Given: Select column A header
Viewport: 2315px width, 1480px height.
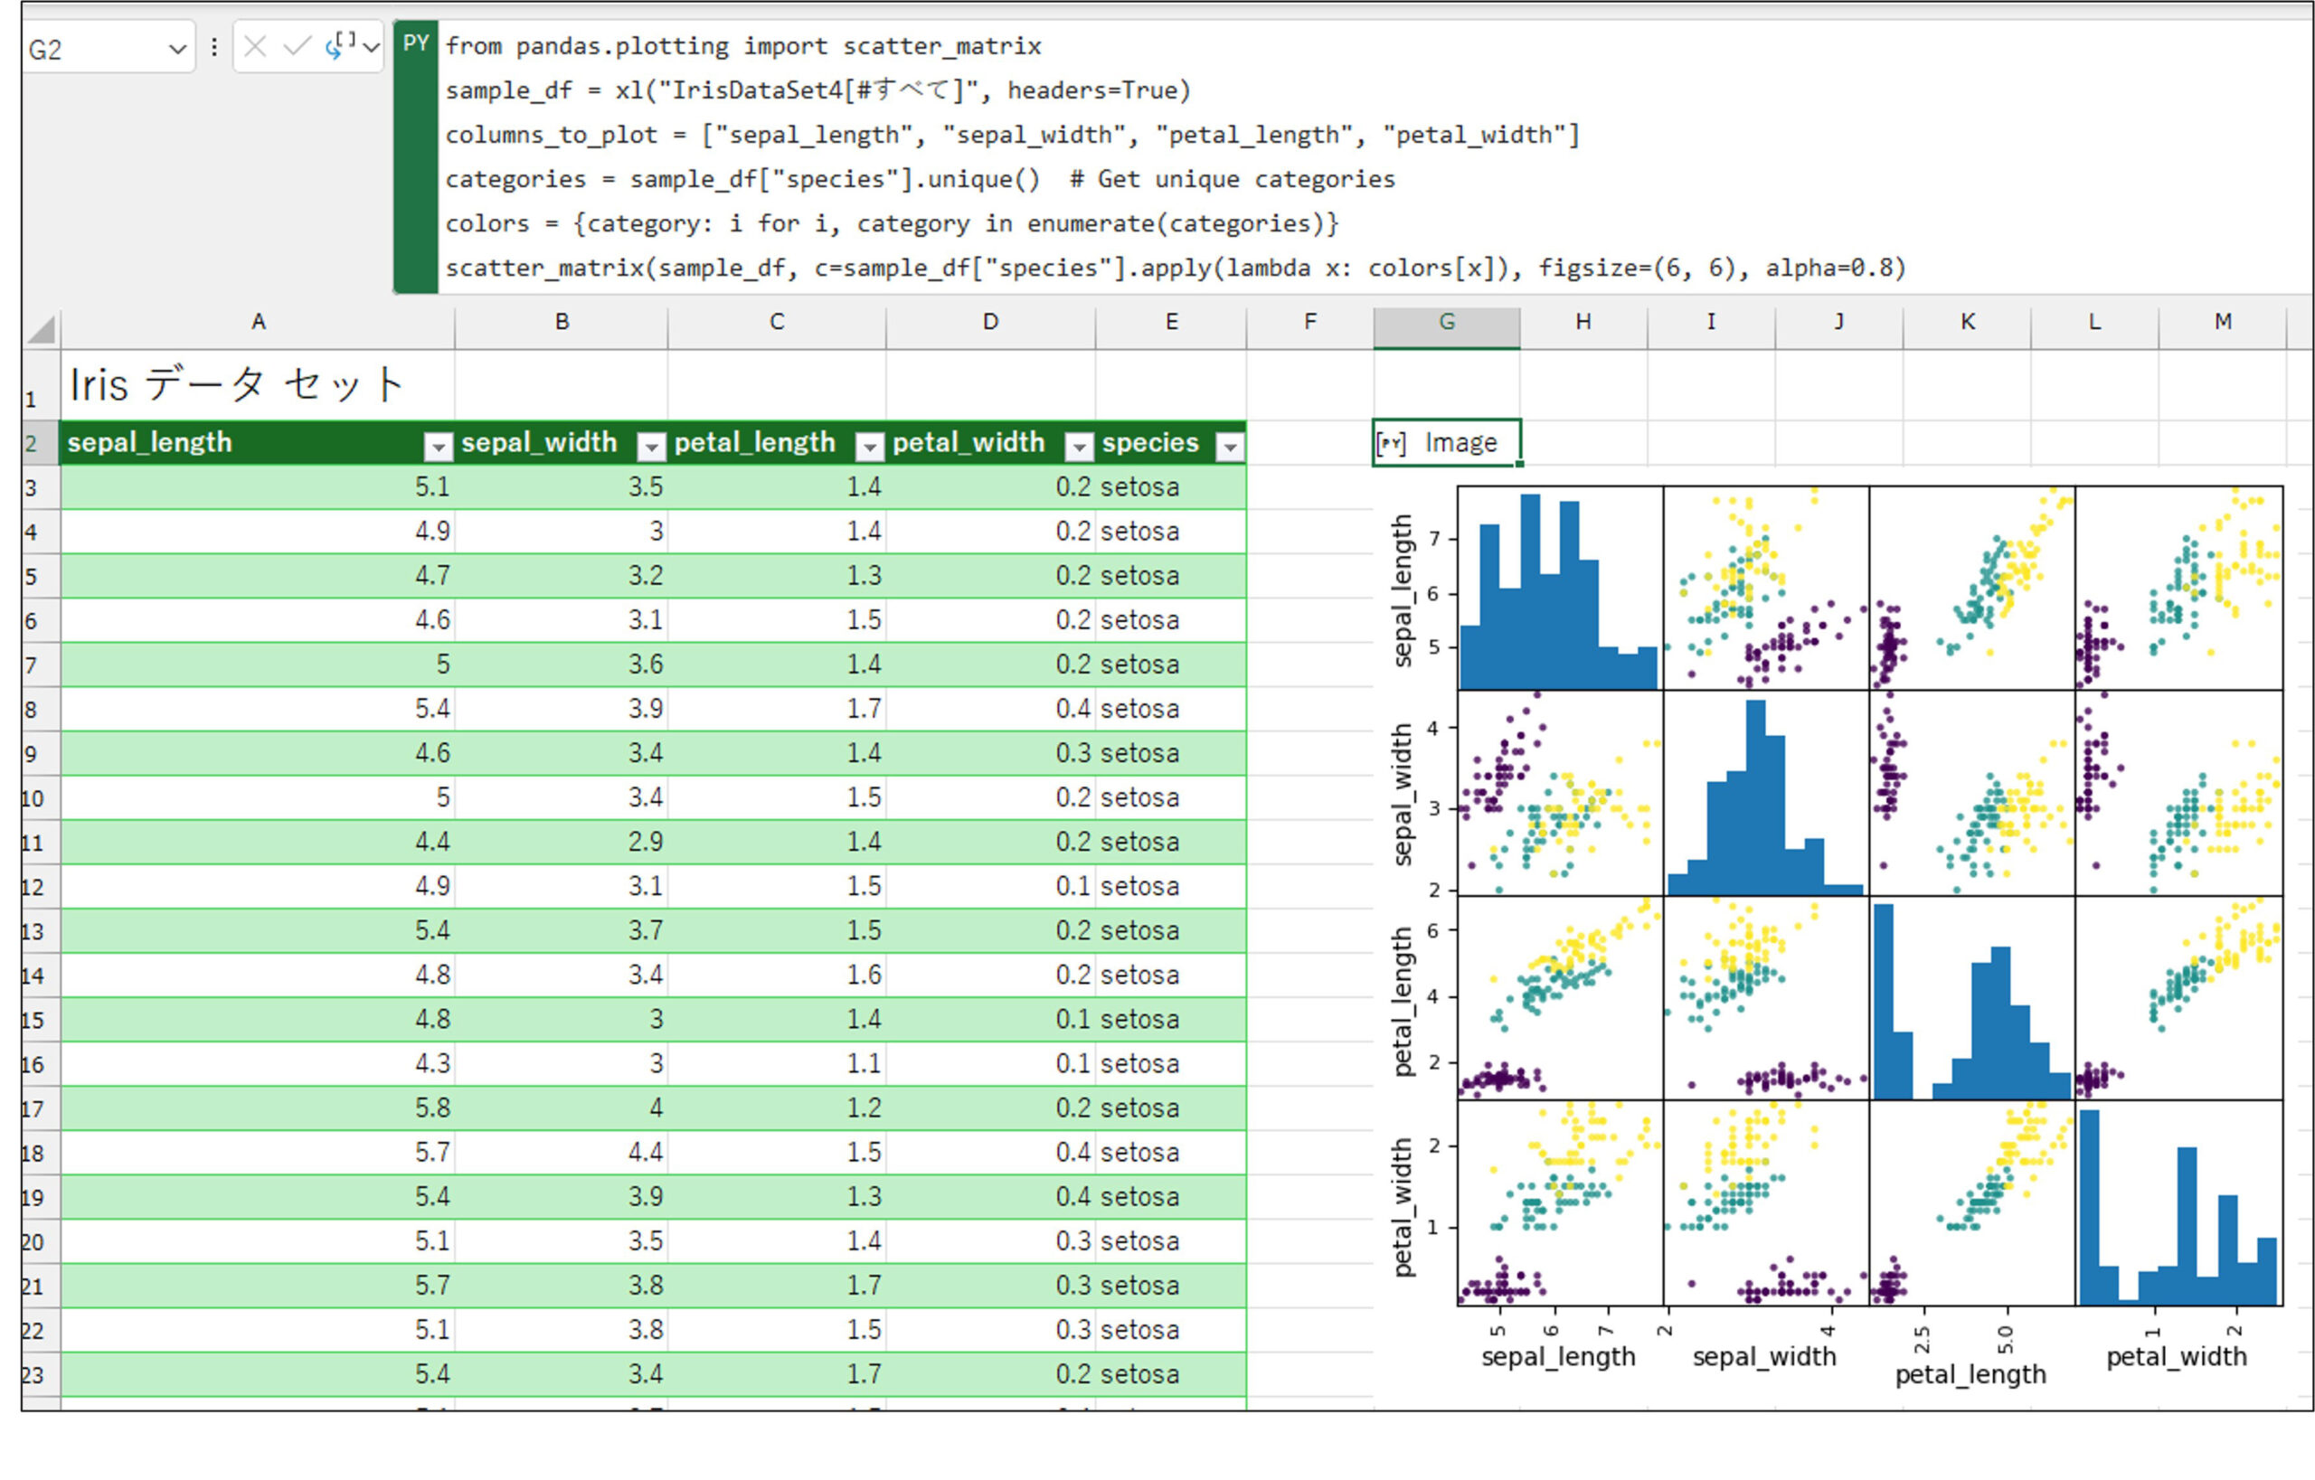Looking at the screenshot, I should 258,323.
